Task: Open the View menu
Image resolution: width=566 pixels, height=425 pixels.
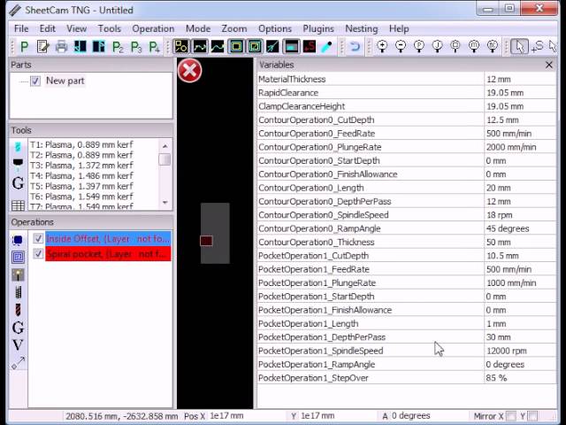Action: (77, 28)
